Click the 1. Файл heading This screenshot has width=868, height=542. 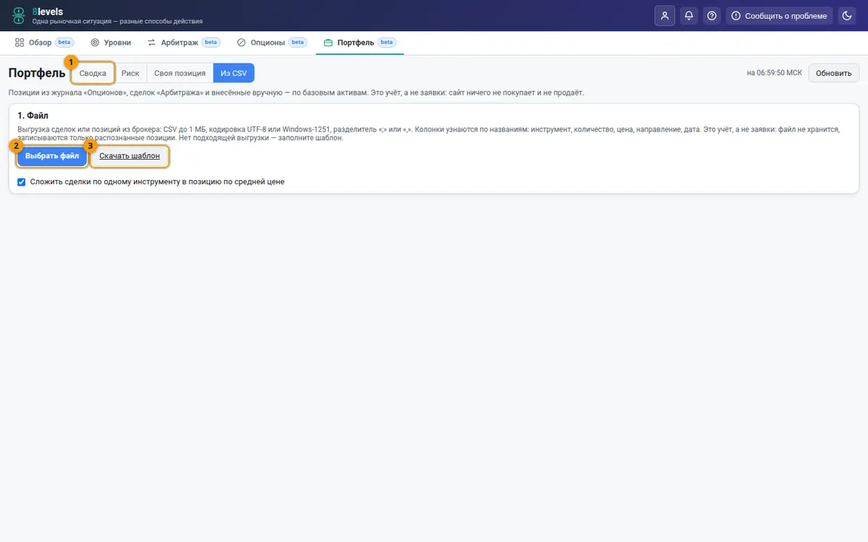pos(33,116)
